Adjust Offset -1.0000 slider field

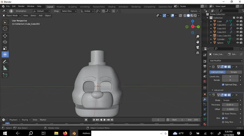pyautogui.click(x=230, y=109)
